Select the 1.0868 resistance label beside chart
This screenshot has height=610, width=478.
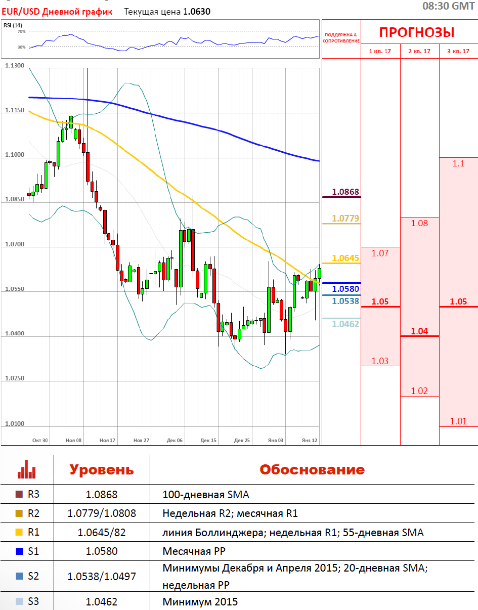point(345,192)
